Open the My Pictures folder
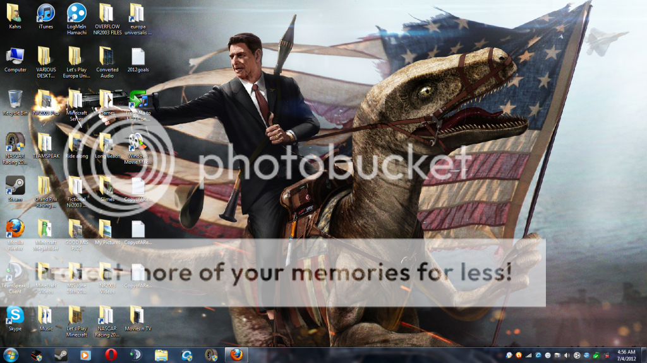The height and width of the screenshot is (363, 647). click(x=107, y=233)
